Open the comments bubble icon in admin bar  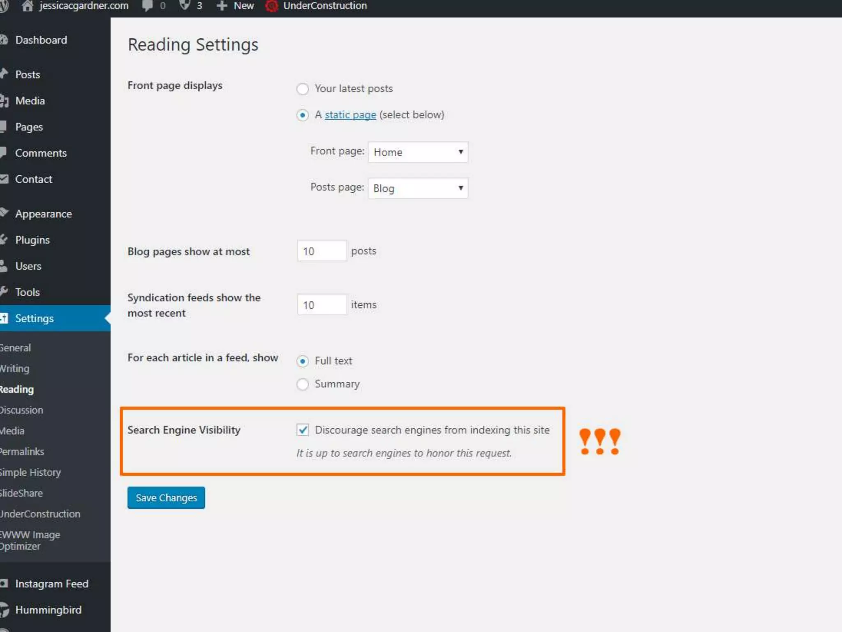(147, 6)
